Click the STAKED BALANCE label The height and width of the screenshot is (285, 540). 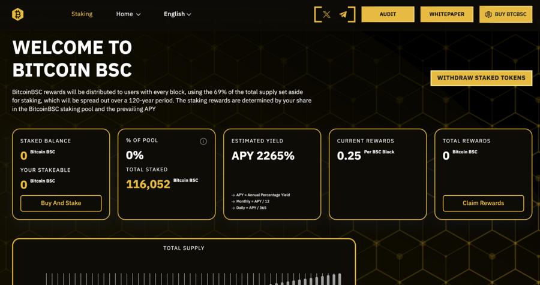tap(46, 141)
